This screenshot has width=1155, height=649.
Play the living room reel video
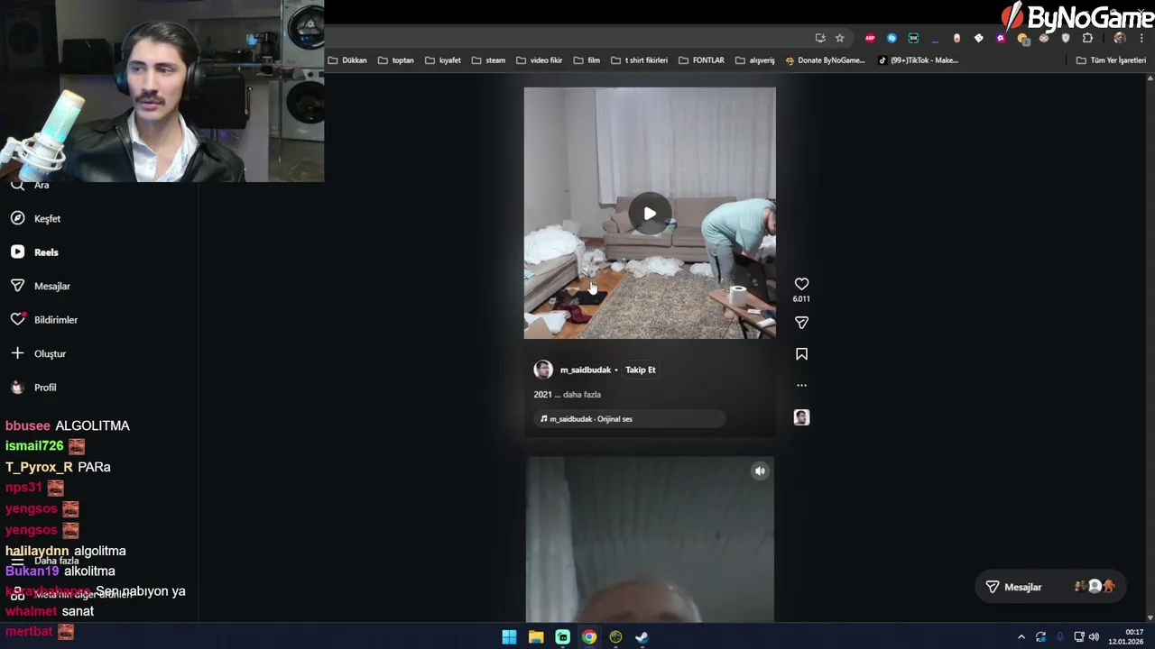click(650, 214)
